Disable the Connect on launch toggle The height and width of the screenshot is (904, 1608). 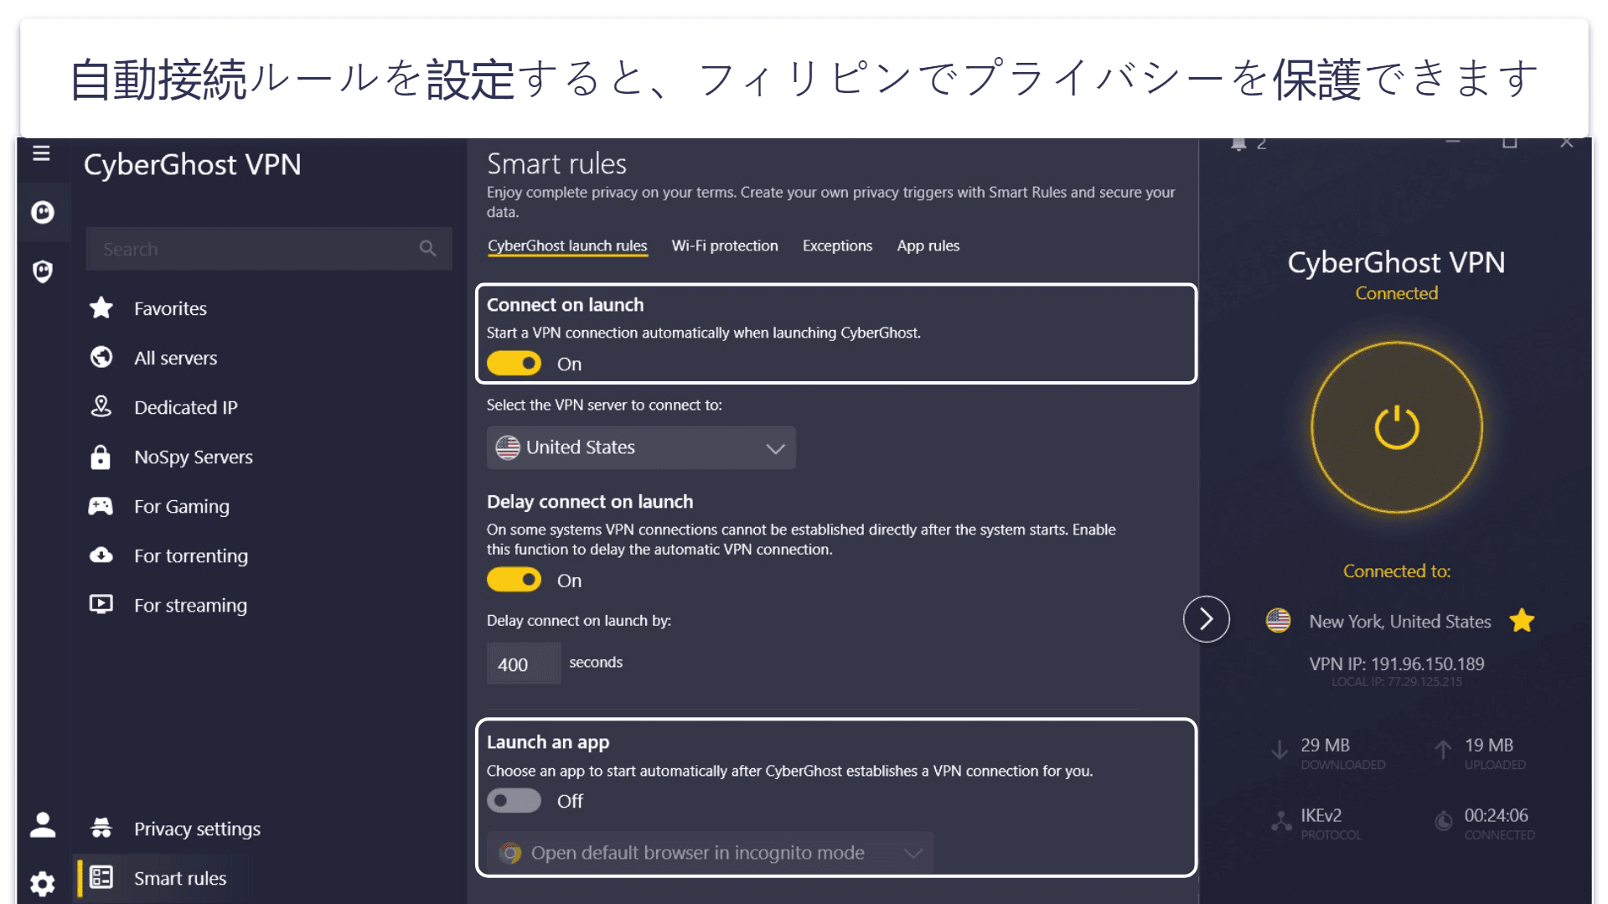(514, 364)
